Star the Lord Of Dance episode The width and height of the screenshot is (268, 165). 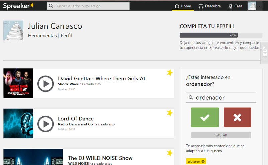click(x=169, y=113)
